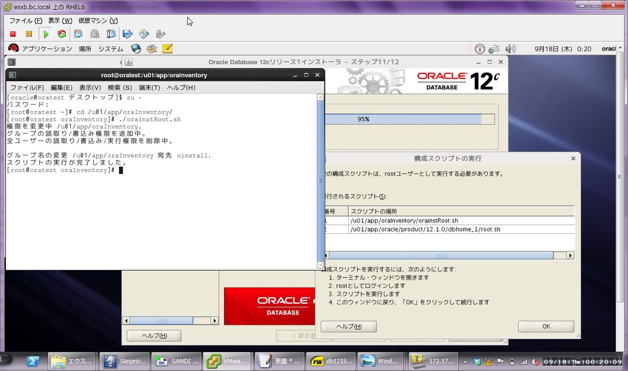
Task: Open terminal 検索(S) menu
Action: 120,88
